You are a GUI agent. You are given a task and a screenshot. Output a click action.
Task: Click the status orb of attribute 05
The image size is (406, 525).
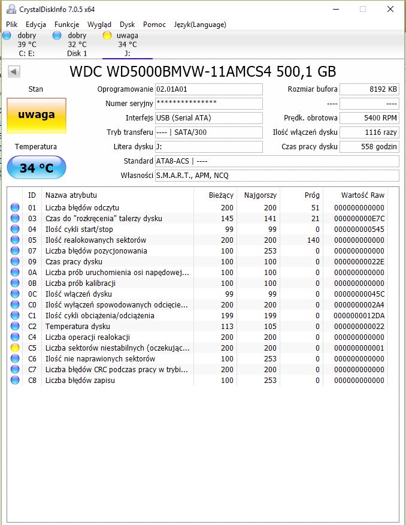(x=15, y=240)
